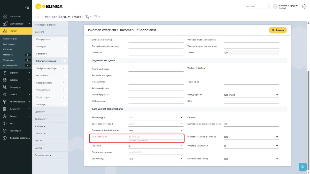
Task: Click the Klant zoeken search field
Action: pos(257,6)
